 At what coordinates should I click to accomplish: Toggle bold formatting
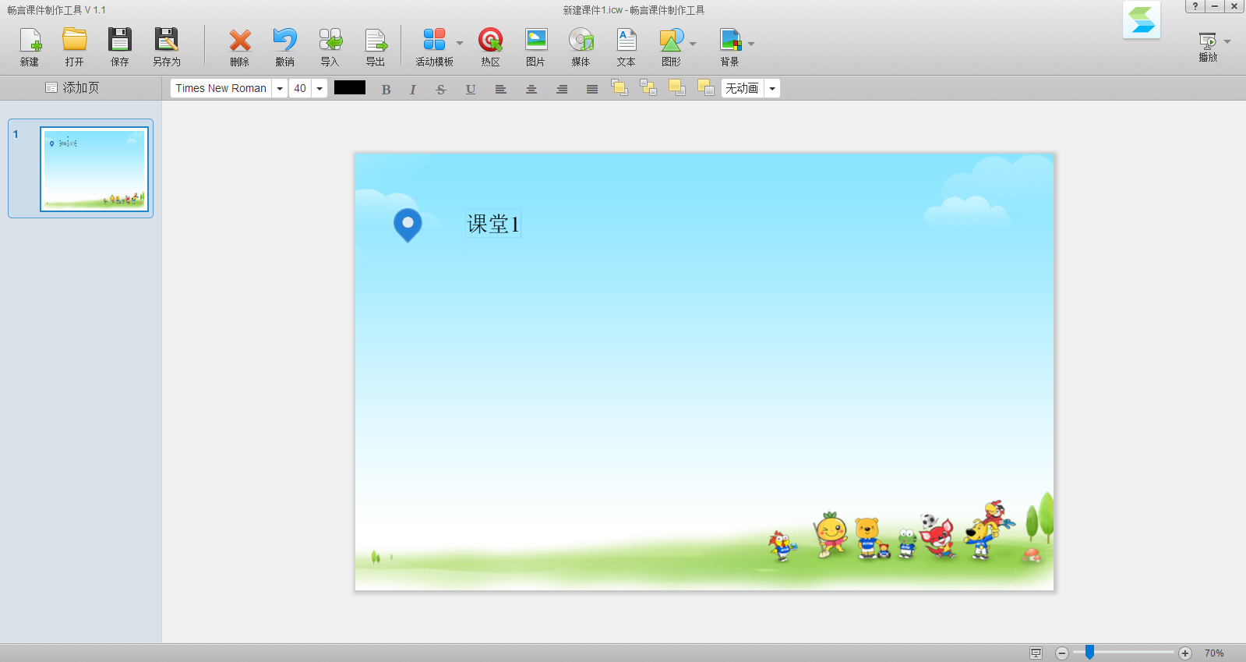[x=386, y=89]
